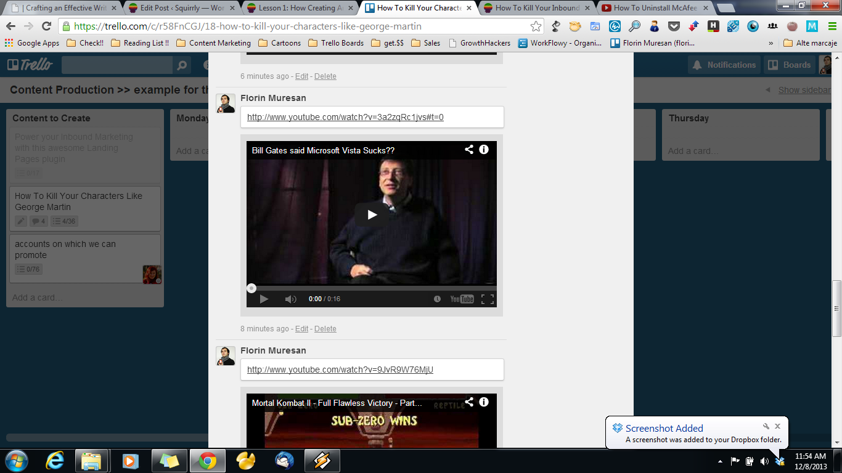Click the Watch Later clock icon
Screen dimensions: 842x473
tap(437, 299)
